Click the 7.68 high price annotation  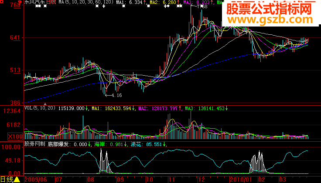point(202,7)
